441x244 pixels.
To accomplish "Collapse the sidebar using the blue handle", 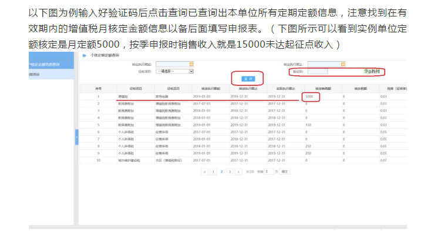I will tap(77, 137).
